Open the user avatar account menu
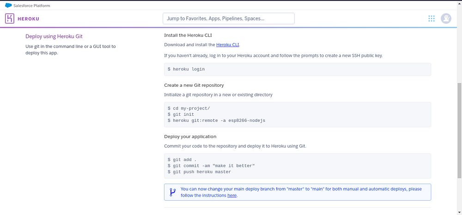Image resolution: width=462 pixels, height=215 pixels. tap(446, 18)
